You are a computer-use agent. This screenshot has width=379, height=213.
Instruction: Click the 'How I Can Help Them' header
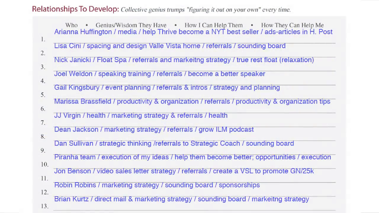(x=213, y=25)
